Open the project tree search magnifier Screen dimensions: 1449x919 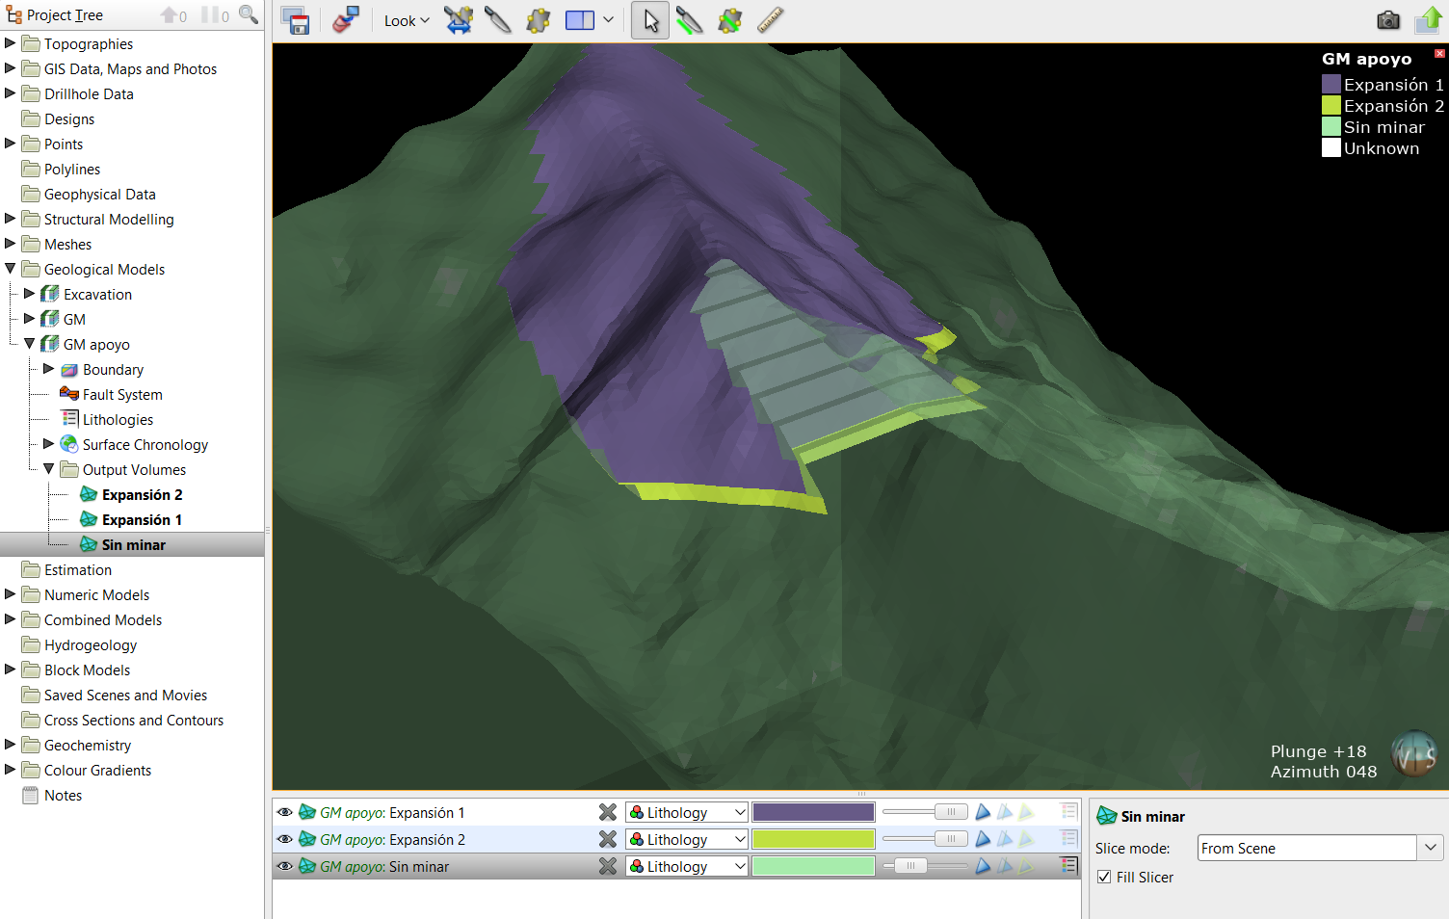[x=249, y=14]
